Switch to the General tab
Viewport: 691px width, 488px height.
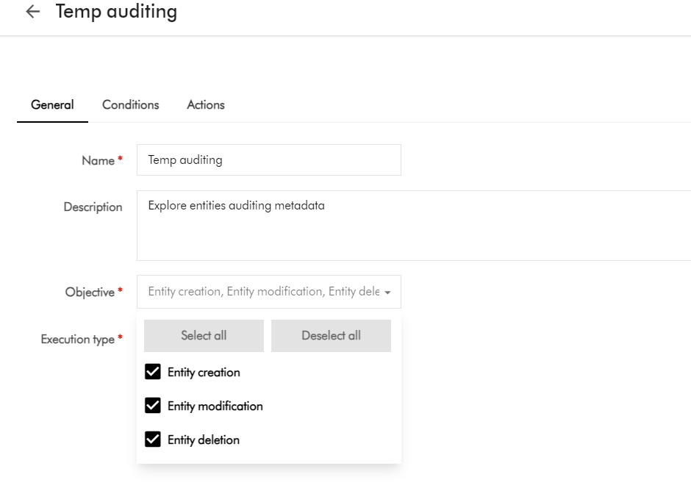tap(52, 104)
